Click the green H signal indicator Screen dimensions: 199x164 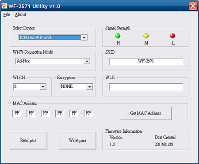(x=118, y=36)
